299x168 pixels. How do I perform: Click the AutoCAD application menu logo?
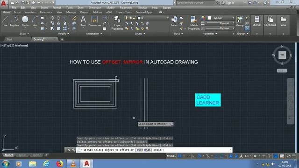click(4, 4)
